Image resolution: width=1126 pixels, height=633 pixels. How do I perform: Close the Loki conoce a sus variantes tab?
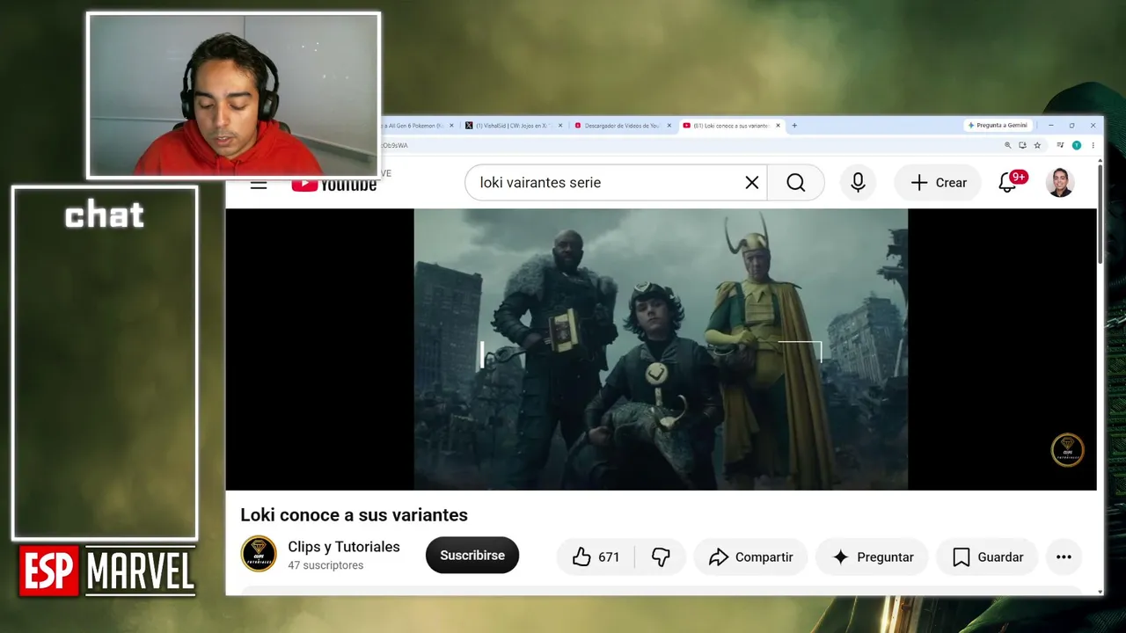point(778,126)
